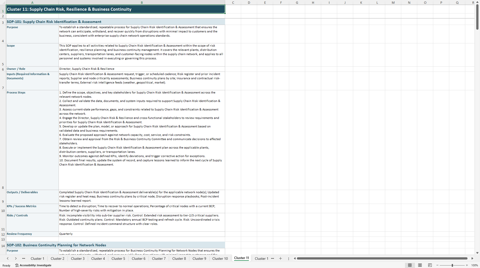Select 'KPIs / Success Metrics' label cell

coord(32,208)
